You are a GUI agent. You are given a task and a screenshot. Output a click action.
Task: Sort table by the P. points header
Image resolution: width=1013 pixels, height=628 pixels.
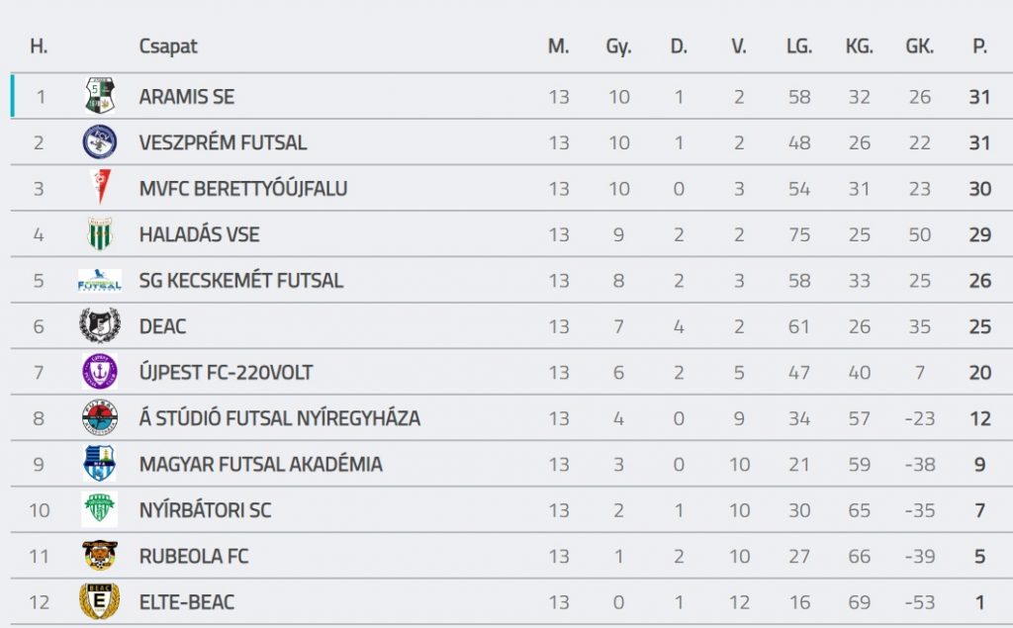point(979,46)
